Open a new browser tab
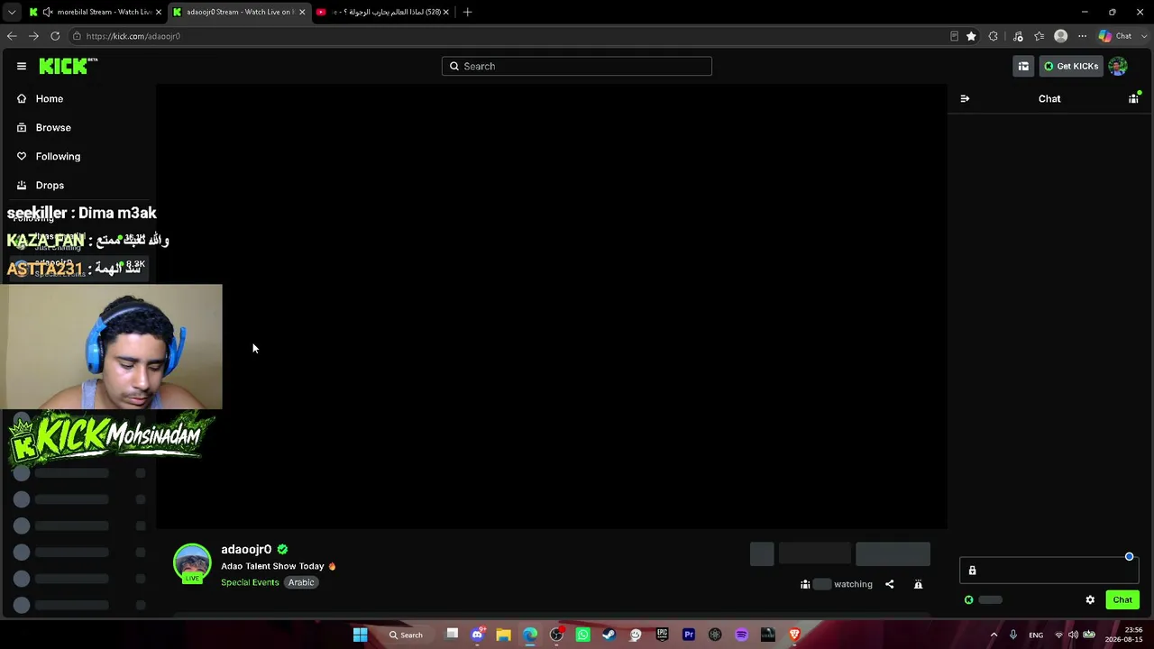The image size is (1154, 649). (x=467, y=12)
